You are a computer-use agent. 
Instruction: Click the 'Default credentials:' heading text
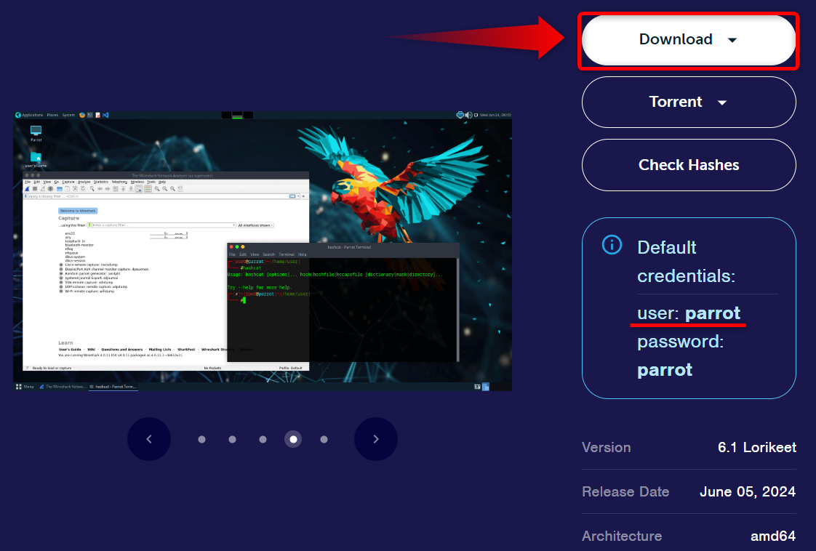(x=686, y=262)
